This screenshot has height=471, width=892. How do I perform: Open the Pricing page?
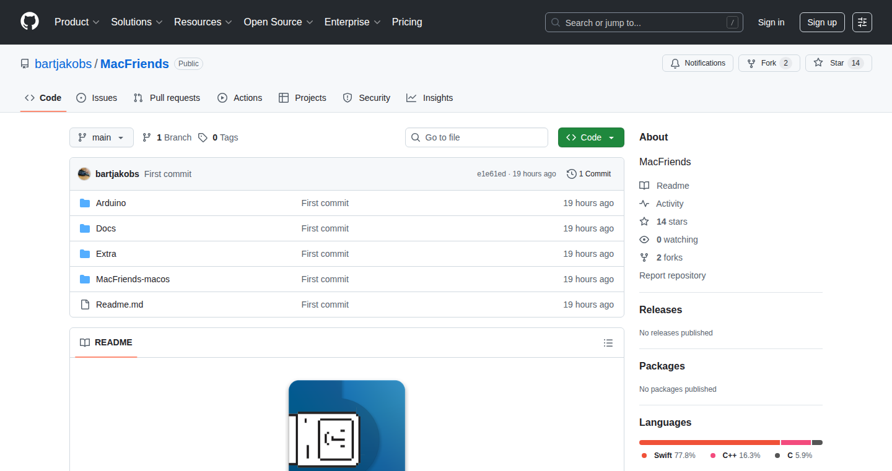[407, 22]
